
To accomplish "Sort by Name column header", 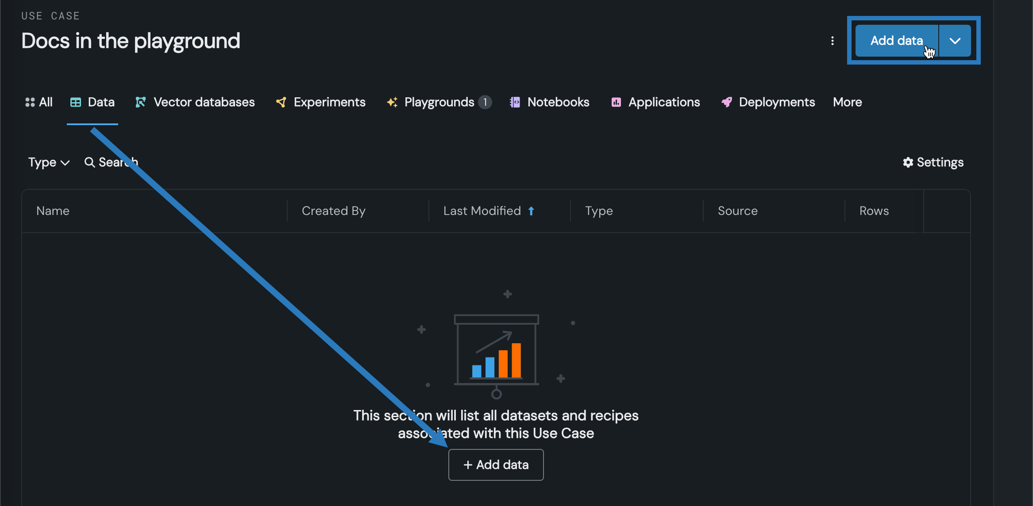I will [53, 211].
